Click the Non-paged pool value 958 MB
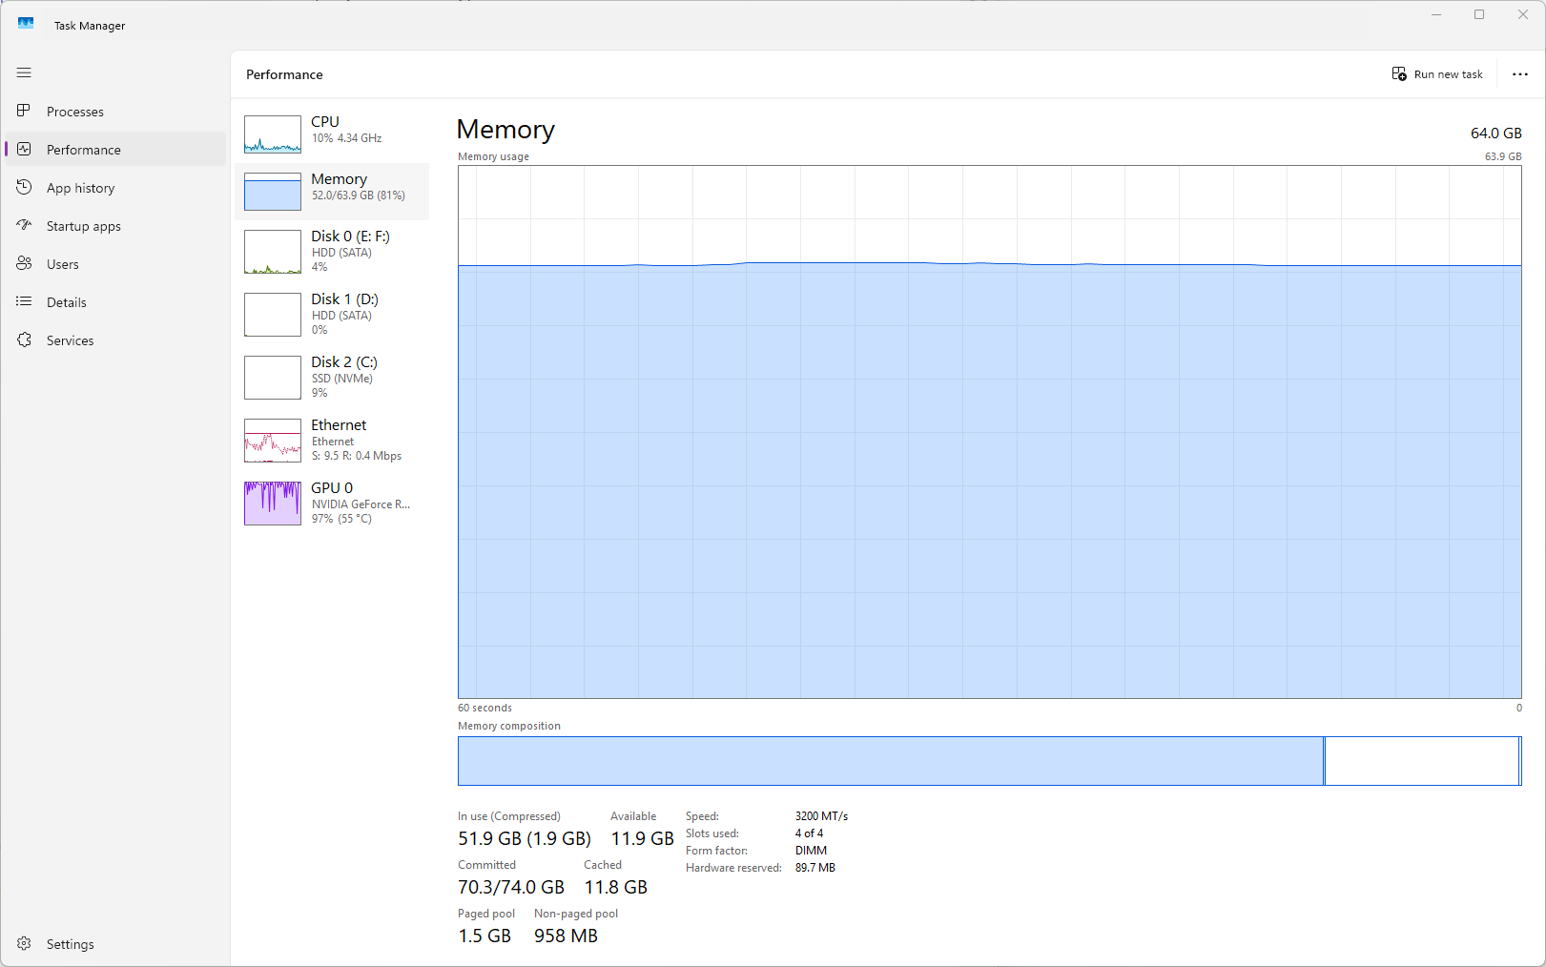Screen dimensions: 1546x967 coord(566,936)
